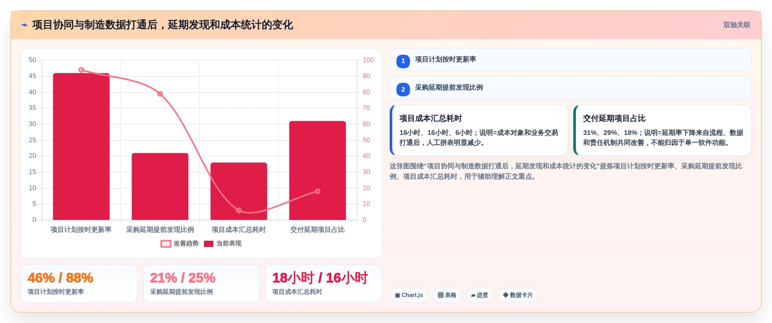Viewport: 772px width, 323px height.
Task: Click the trend line point at 交付延期项目占比
Action: [318, 191]
